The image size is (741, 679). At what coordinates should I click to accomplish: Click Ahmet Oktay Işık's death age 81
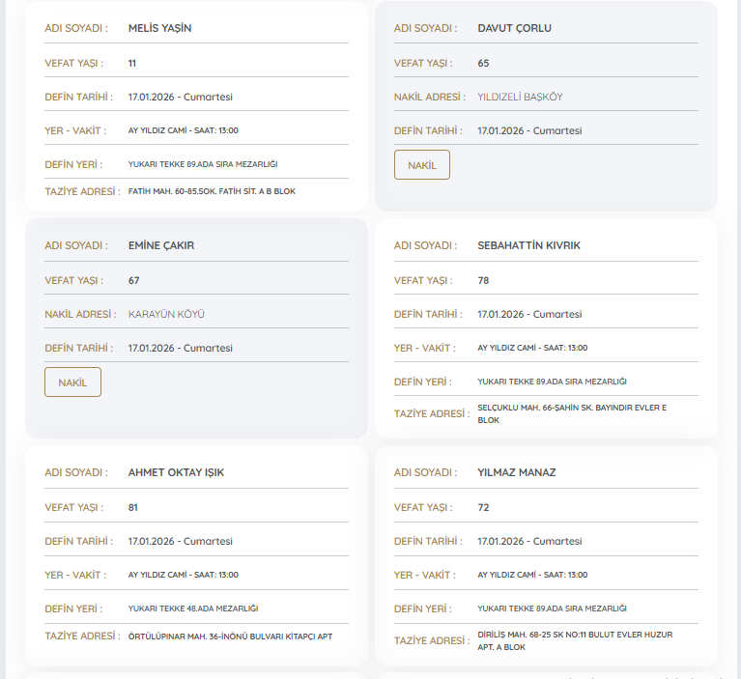point(133,507)
